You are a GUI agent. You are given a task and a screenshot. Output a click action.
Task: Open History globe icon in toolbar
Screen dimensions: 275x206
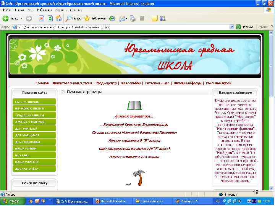pos(112,18)
